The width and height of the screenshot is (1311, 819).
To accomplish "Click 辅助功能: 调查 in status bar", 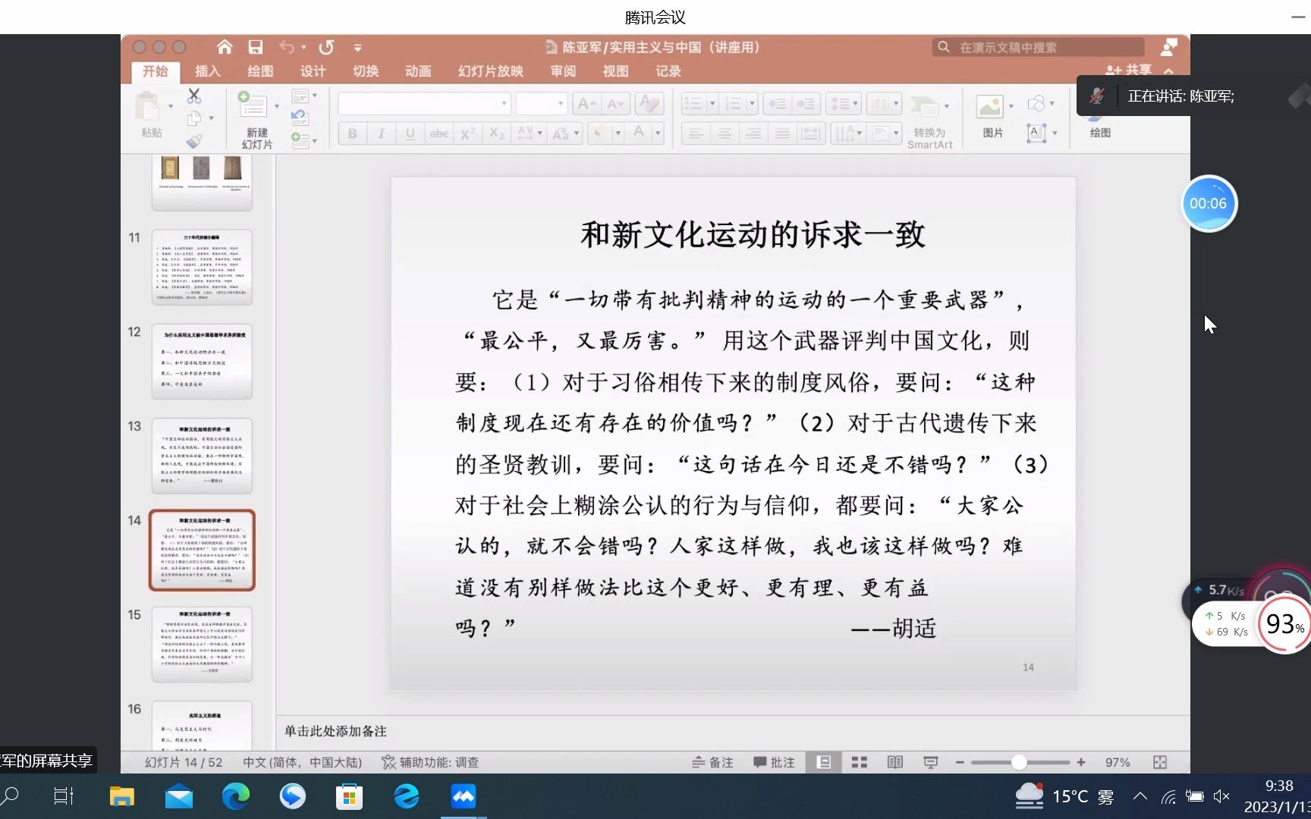I will click(430, 762).
